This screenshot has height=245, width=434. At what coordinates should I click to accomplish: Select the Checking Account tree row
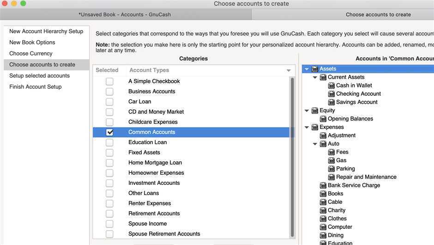click(368, 94)
